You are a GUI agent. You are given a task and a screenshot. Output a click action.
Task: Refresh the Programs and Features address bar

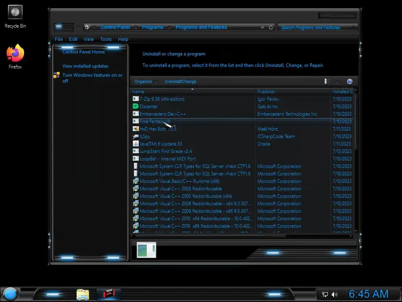pos(271,27)
